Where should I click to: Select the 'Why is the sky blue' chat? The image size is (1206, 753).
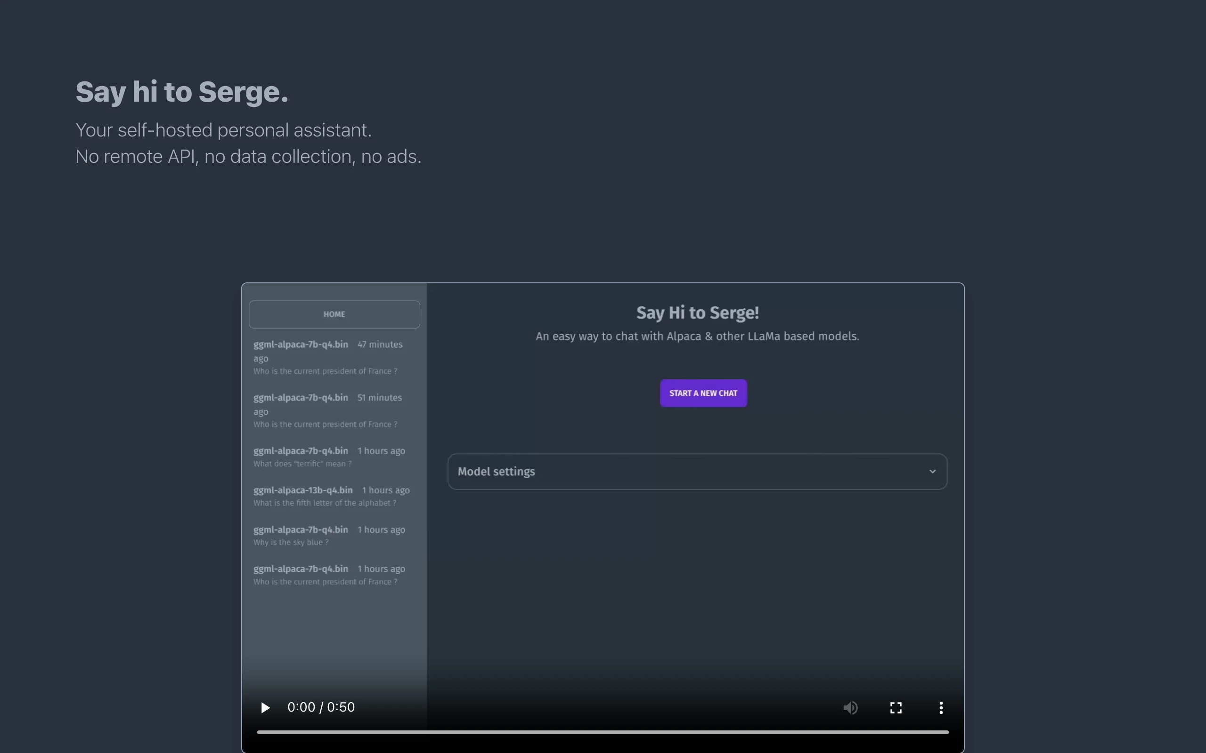click(x=329, y=535)
